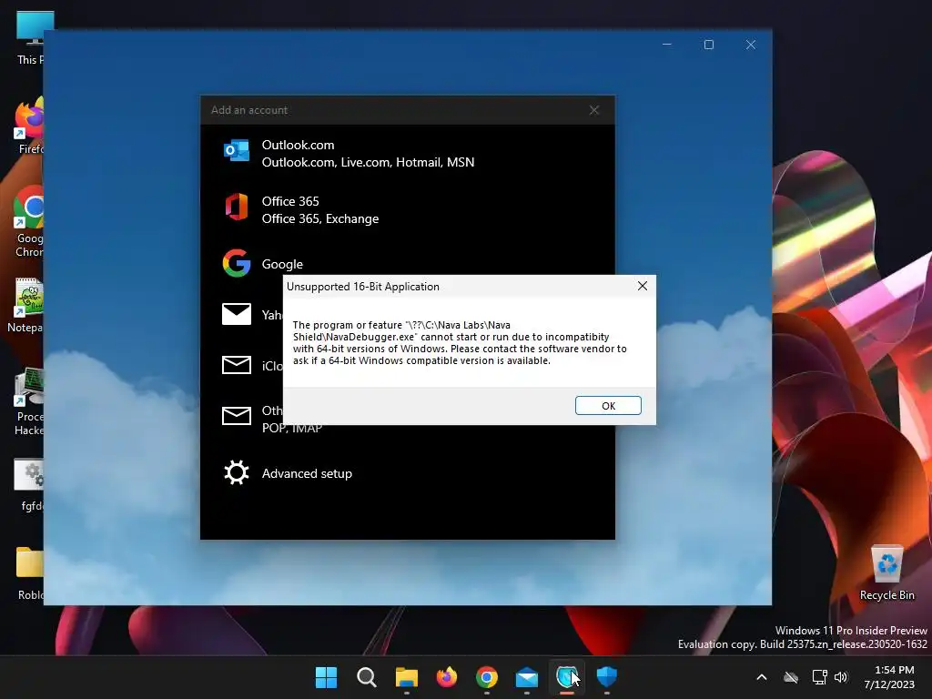Screen dimensions: 932x699
Task: Launch Google Chrome from the taskbar
Action: pos(487,677)
